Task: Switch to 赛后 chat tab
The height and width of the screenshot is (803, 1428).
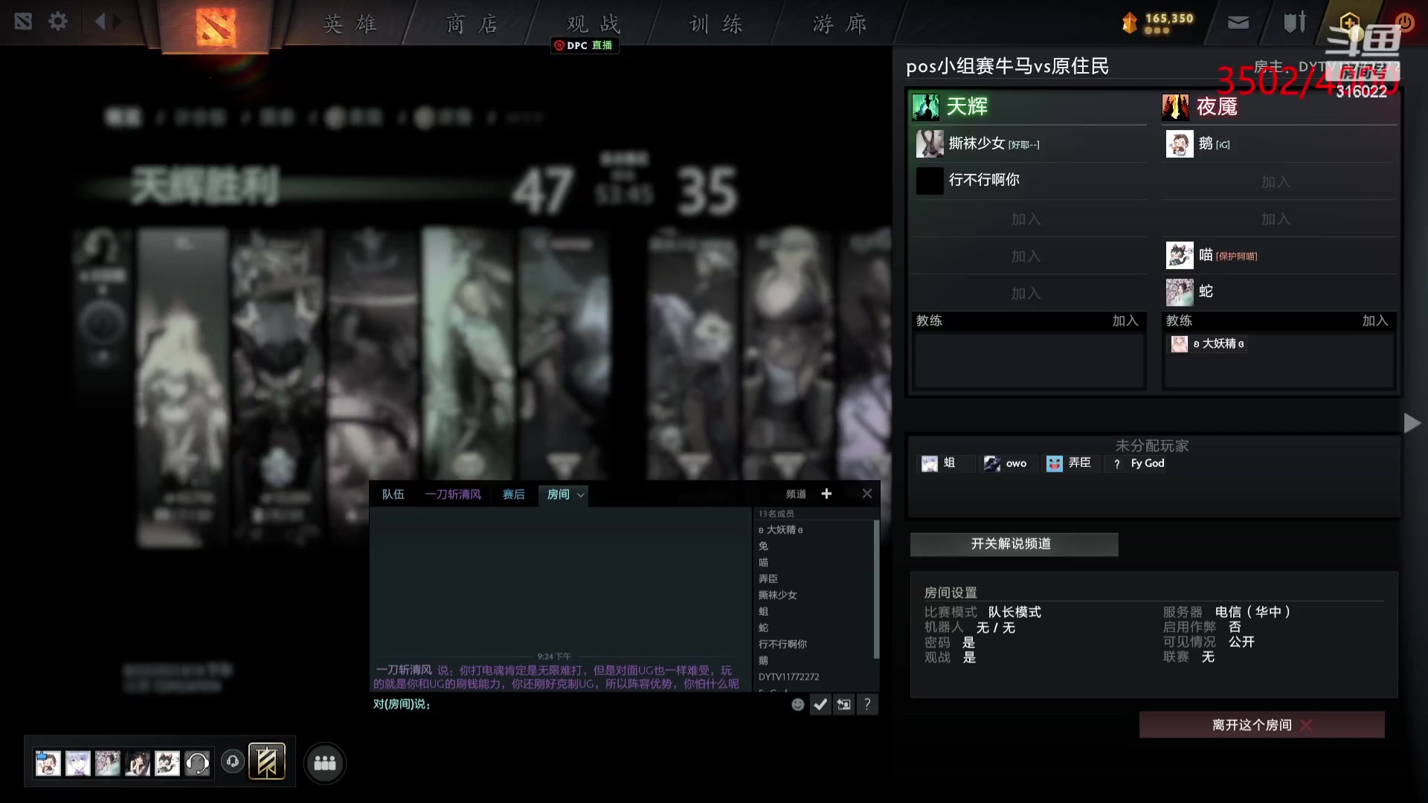Action: click(x=513, y=494)
